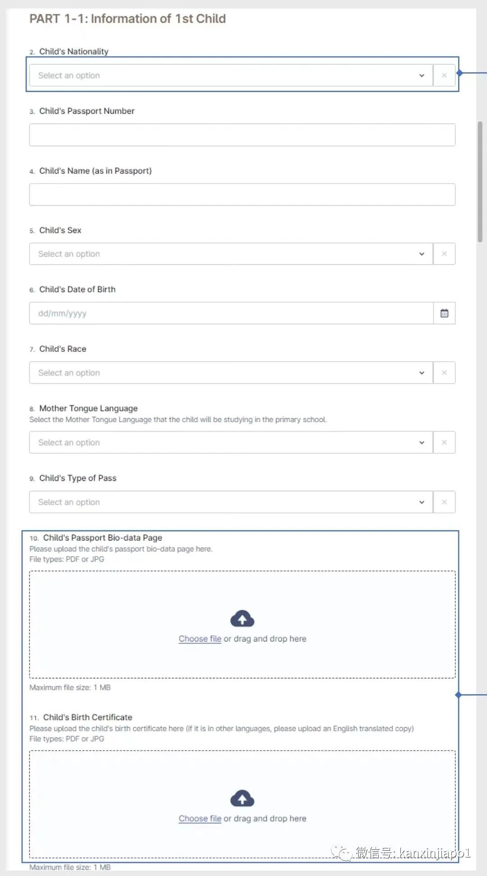This screenshot has width=487, height=876.
Task: Expand the Child's Race dropdown
Action: pos(231,373)
